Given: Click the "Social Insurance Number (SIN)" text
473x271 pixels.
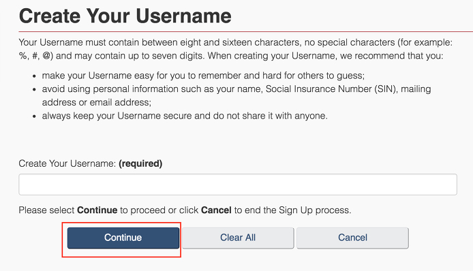Looking at the screenshot, I should [331, 89].
